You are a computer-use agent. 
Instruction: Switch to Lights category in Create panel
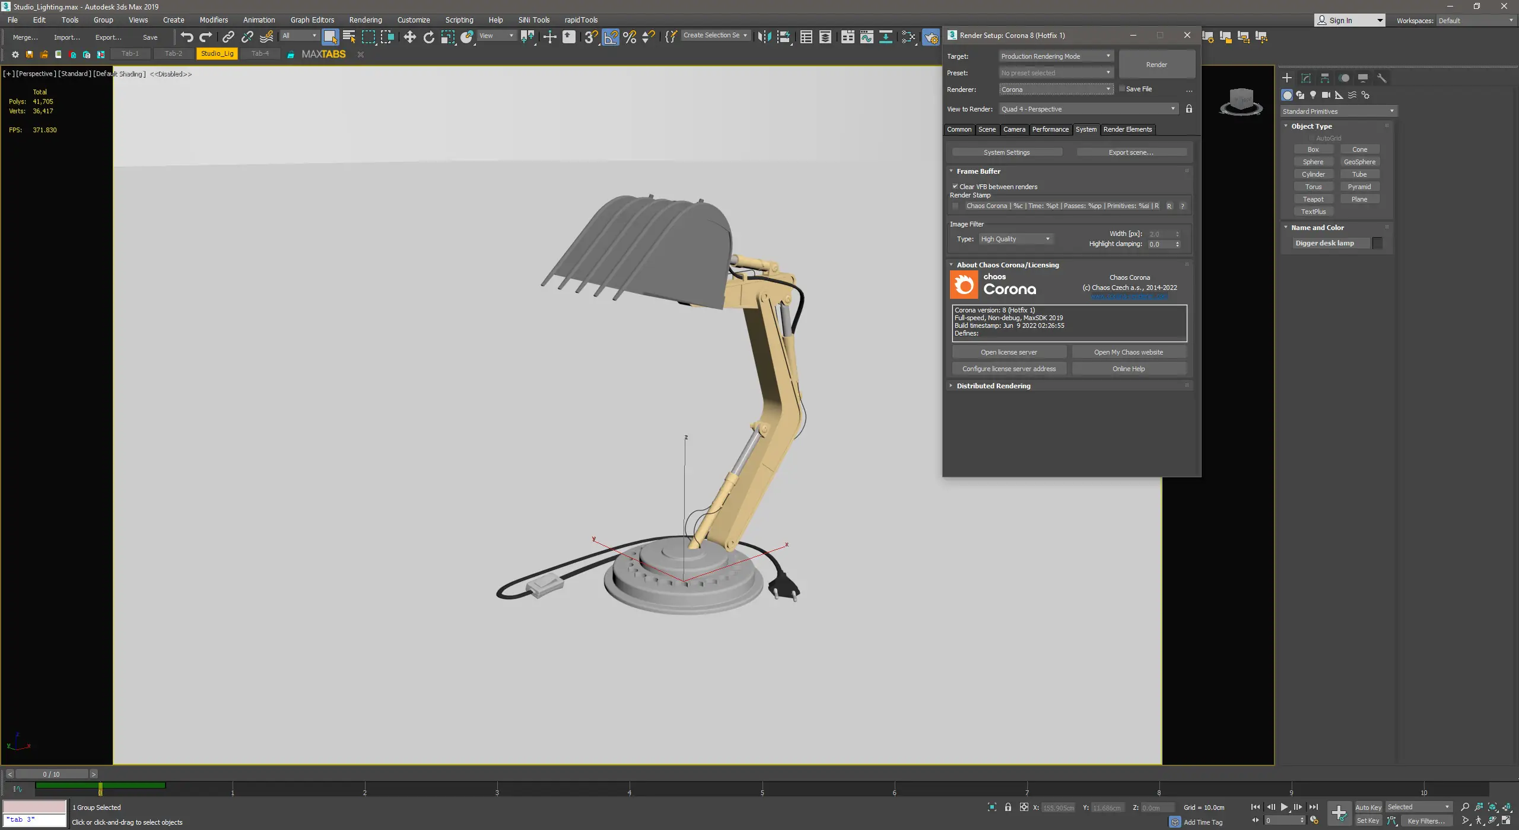coord(1313,95)
